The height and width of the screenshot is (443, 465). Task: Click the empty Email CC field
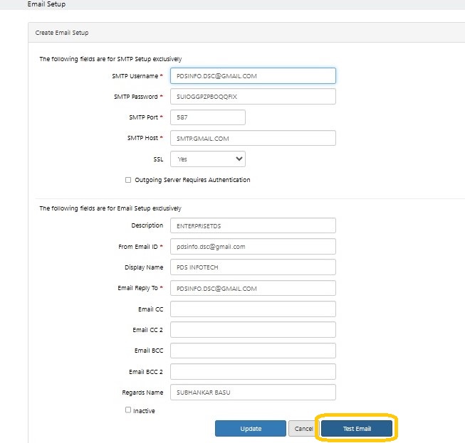(253, 309)
